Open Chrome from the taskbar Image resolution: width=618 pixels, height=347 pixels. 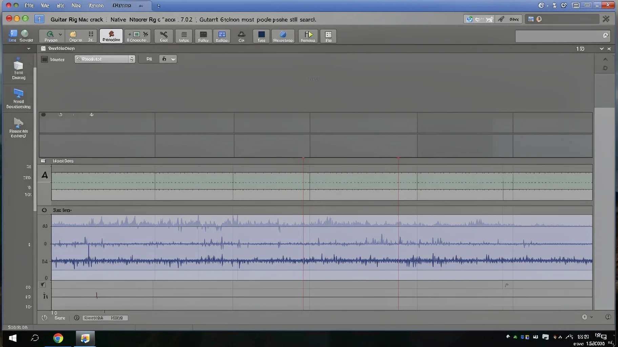coord(58,338)
